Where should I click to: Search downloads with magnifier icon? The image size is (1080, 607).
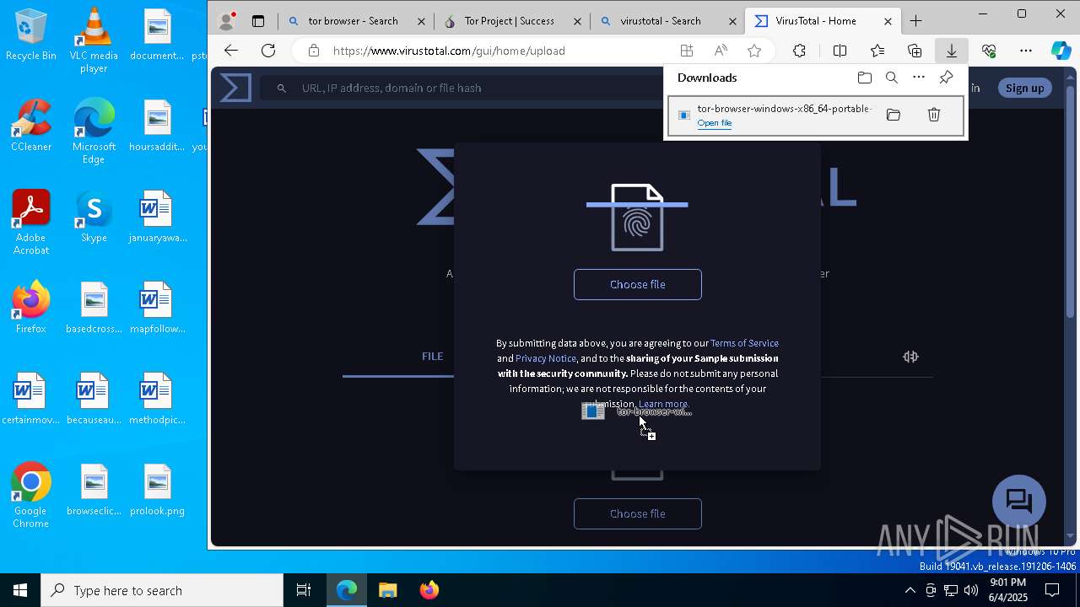[x=892, y=78]
